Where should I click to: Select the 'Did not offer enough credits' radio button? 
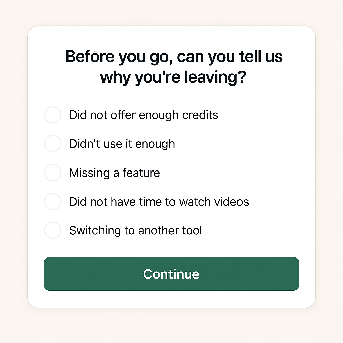53,115
